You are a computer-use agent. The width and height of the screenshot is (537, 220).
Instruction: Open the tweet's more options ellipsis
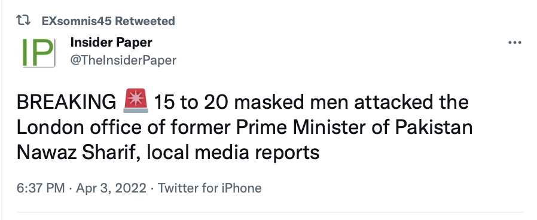[515, 43]
